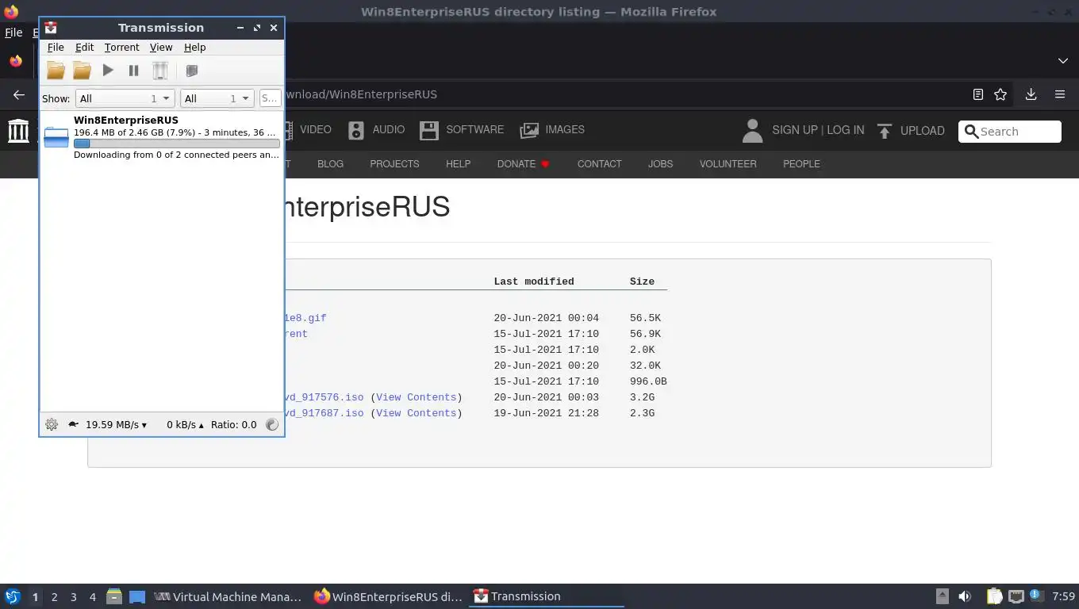
Task: Open the Torrent menu
Action: (x=121, y=48)
